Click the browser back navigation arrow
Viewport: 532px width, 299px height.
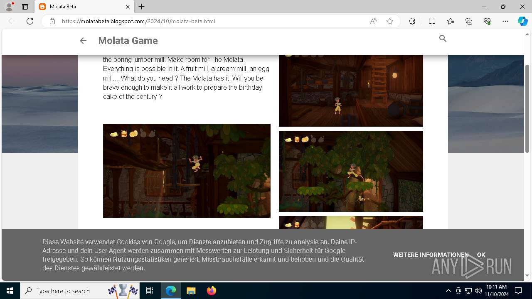(12, 21)
